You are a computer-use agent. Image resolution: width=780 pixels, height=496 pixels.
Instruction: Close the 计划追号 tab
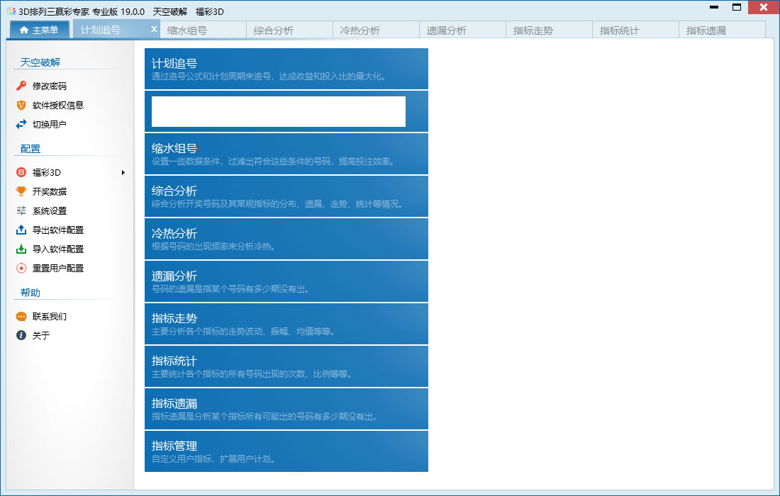[x=154, y=29]
